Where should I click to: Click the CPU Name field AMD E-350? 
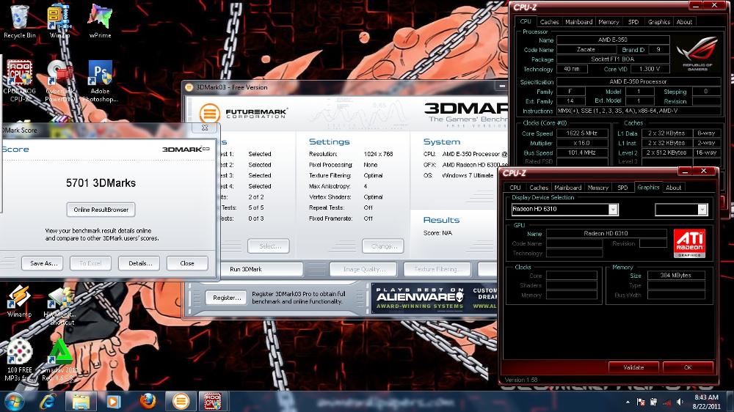[613, 40]
